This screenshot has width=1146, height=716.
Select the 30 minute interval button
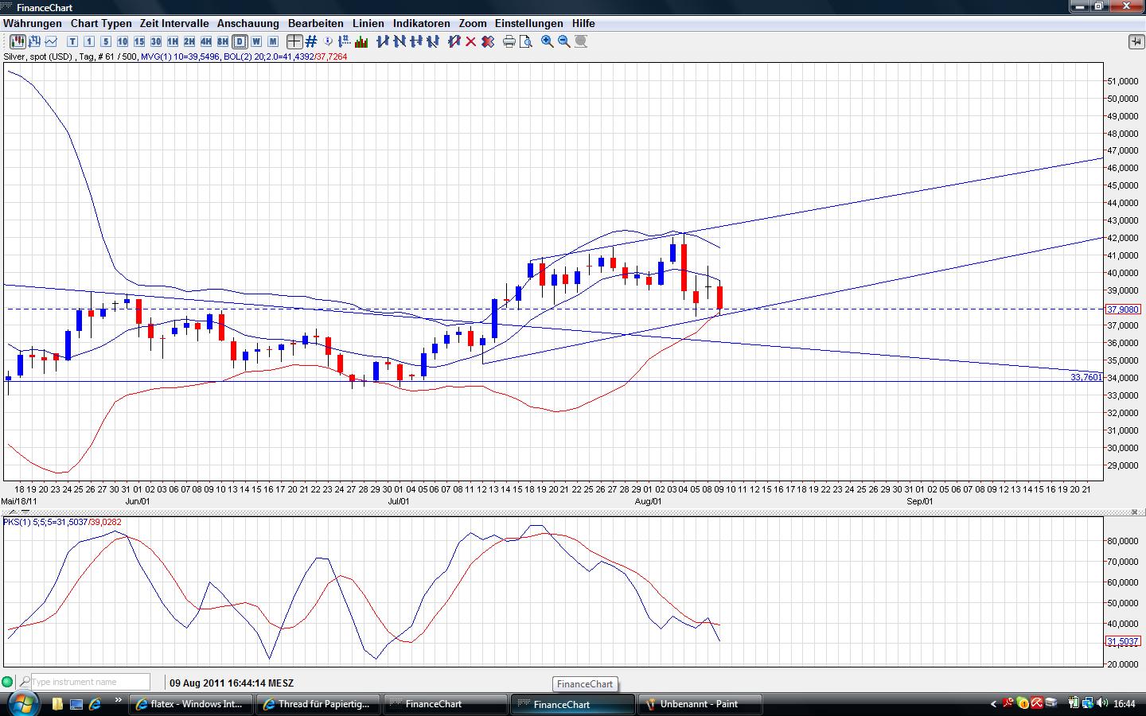pyautogui.click(x=156, y=41)
